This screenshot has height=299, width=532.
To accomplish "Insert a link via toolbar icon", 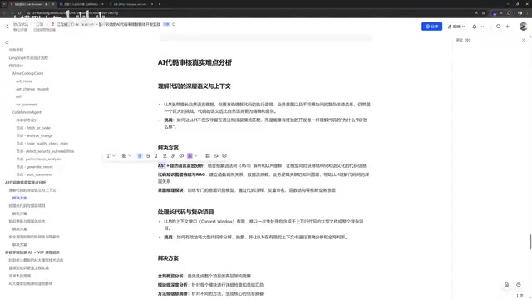I will tap(173, 155).
